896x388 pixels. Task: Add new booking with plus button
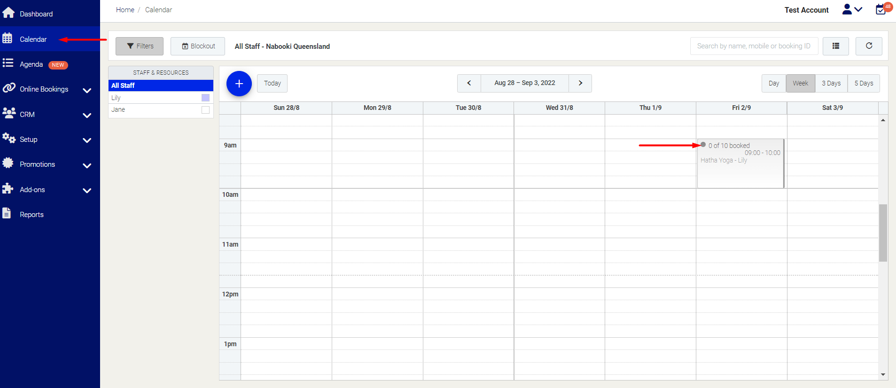coord(239,84)
